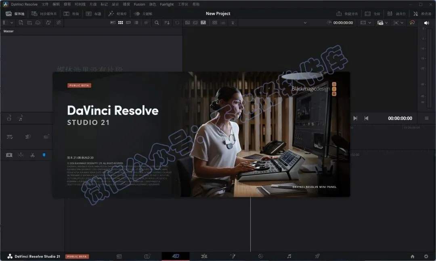Switch to the Deliver rocket tab

[x=317, y=256]
